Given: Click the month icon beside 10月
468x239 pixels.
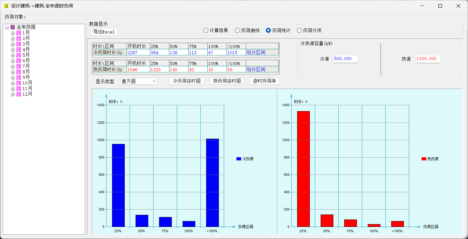Looking at the screenshot, I should coord(19,83).
